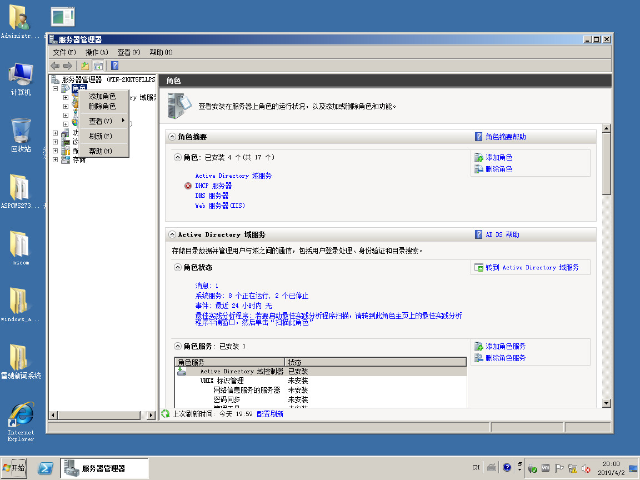
Task: Collapse the 角色摘要 section
Action: 172,137
